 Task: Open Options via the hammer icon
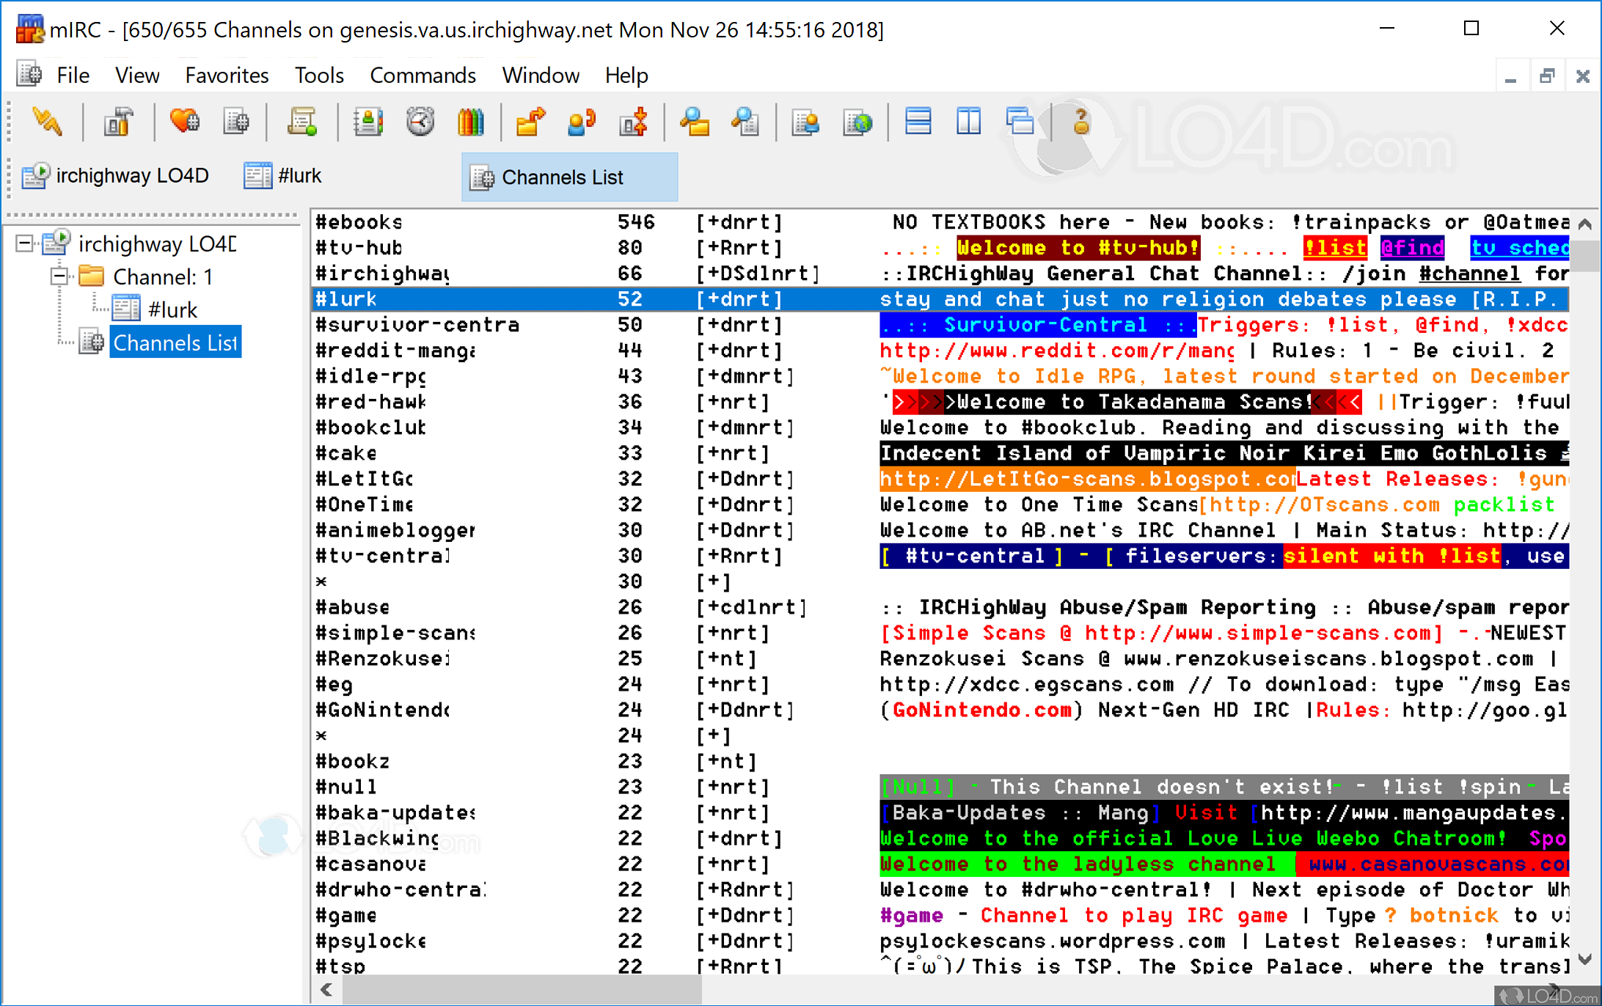[x=118, y=122]
